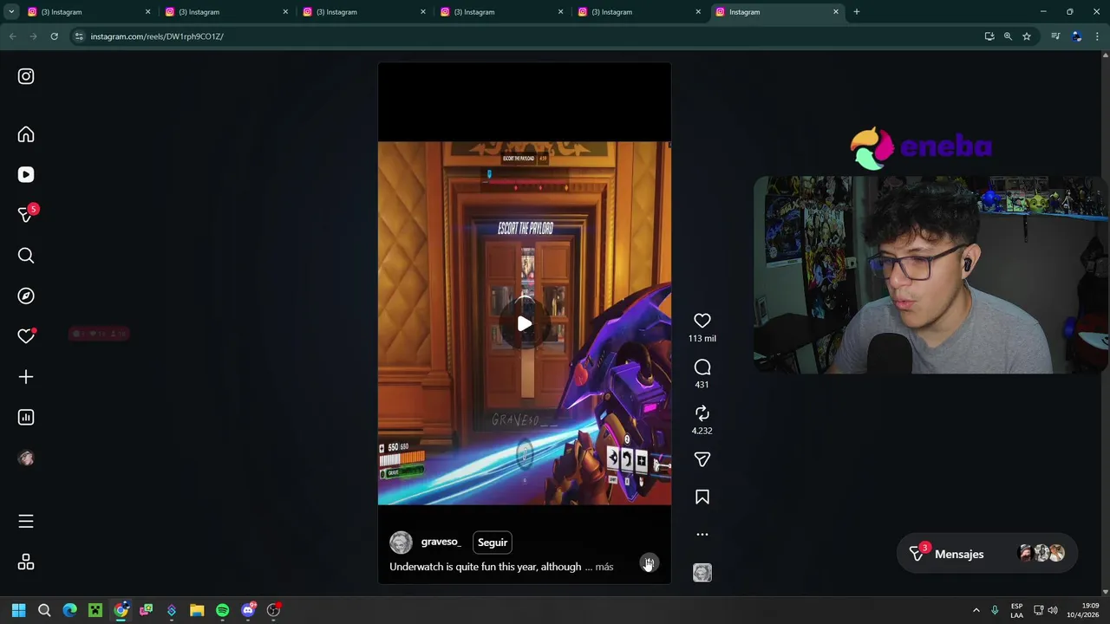
Task: Install the app with the address bar icon
Action: (x=989, y=36)
